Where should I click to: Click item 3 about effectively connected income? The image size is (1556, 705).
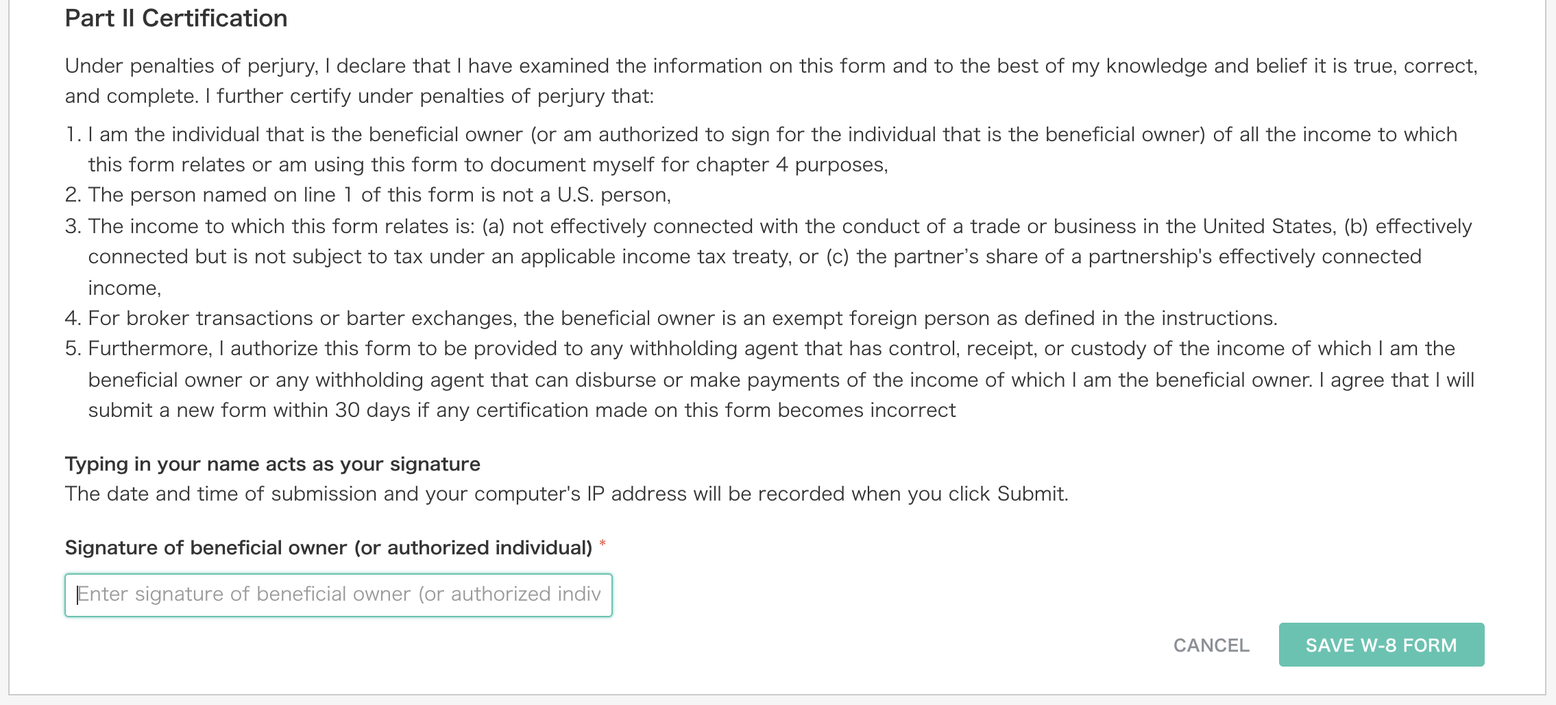[x=768, y=256]
